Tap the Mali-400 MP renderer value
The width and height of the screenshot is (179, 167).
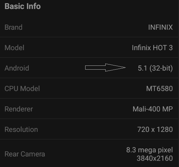coord(153,109)
